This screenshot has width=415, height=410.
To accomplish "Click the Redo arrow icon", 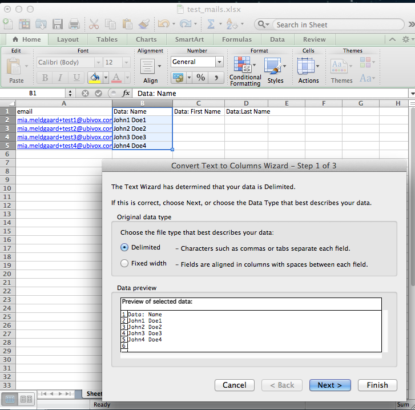I will tap(186, 24).
